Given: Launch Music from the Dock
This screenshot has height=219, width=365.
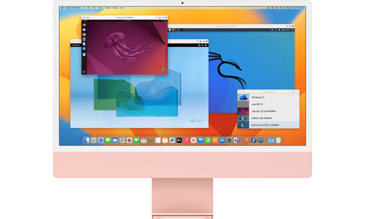Looking at the screenshot, I should [x=186, y=140].
